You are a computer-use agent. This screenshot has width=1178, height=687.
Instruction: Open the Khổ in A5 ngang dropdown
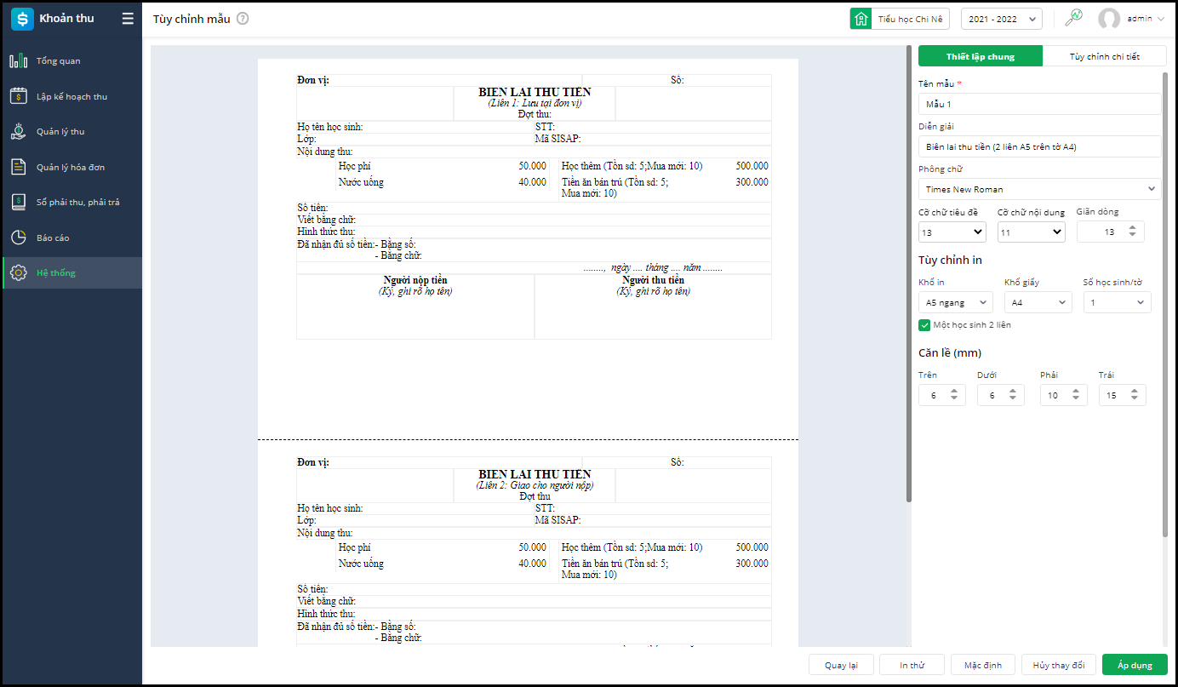[956, 302]
